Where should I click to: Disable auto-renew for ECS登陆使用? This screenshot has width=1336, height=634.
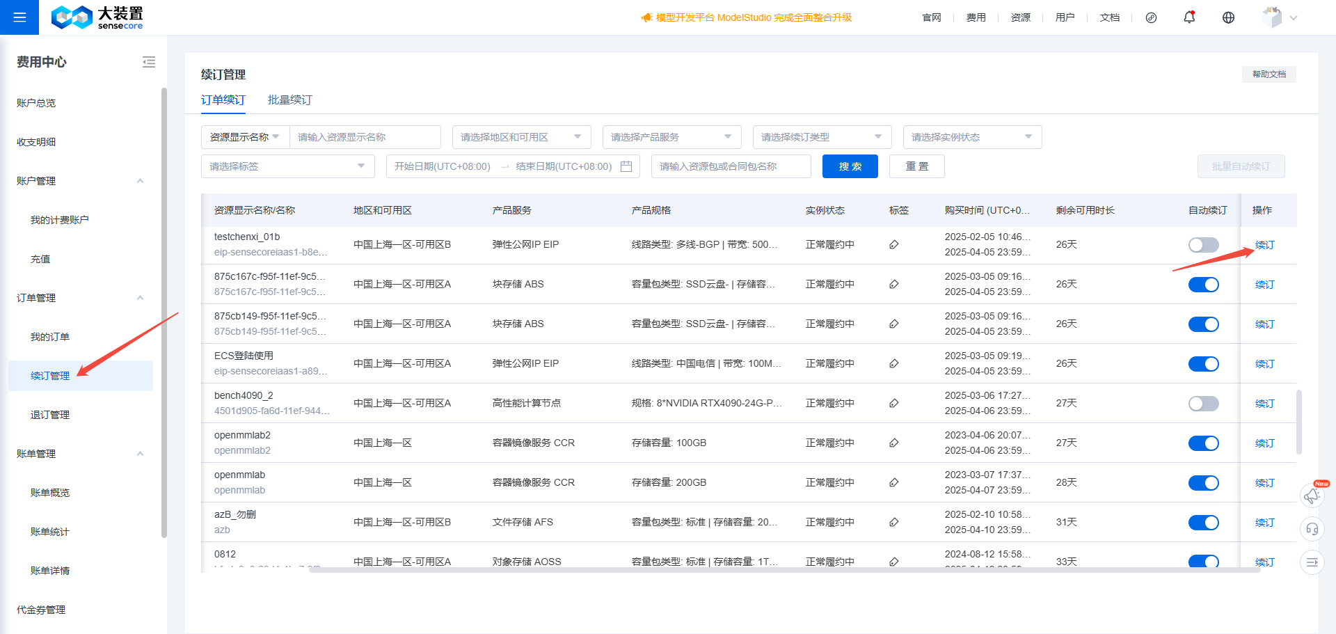tap(1203, 364)
